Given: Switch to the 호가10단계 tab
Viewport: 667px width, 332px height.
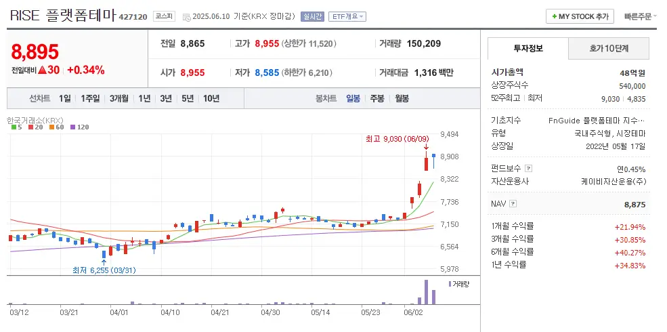Looking at the screenshot, I should 609,48.
